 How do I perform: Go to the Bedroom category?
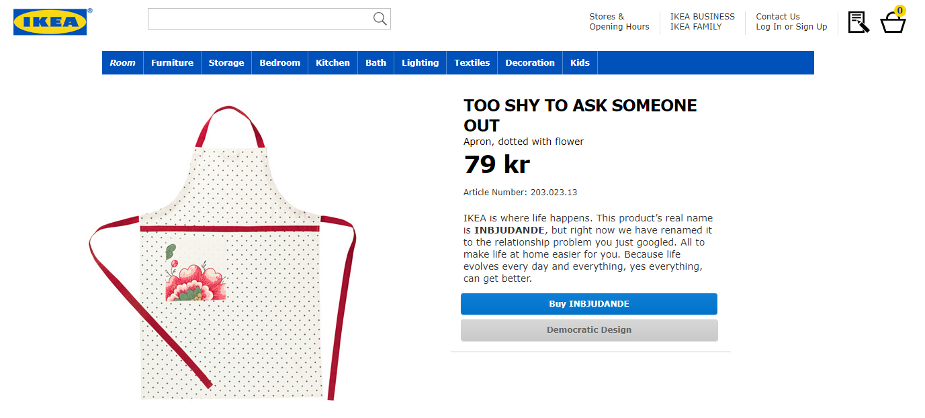[x=280, y=62]
